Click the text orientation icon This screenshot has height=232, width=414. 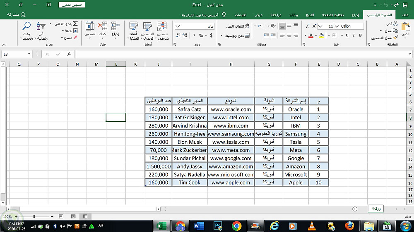[x=273, y=26]
